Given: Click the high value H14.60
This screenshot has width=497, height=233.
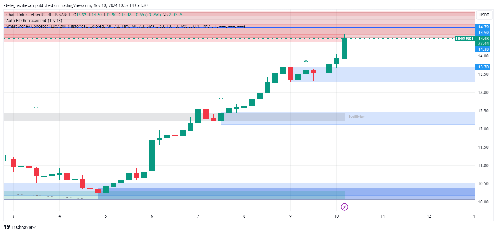Looking at the screenshot, I should 95,15.
